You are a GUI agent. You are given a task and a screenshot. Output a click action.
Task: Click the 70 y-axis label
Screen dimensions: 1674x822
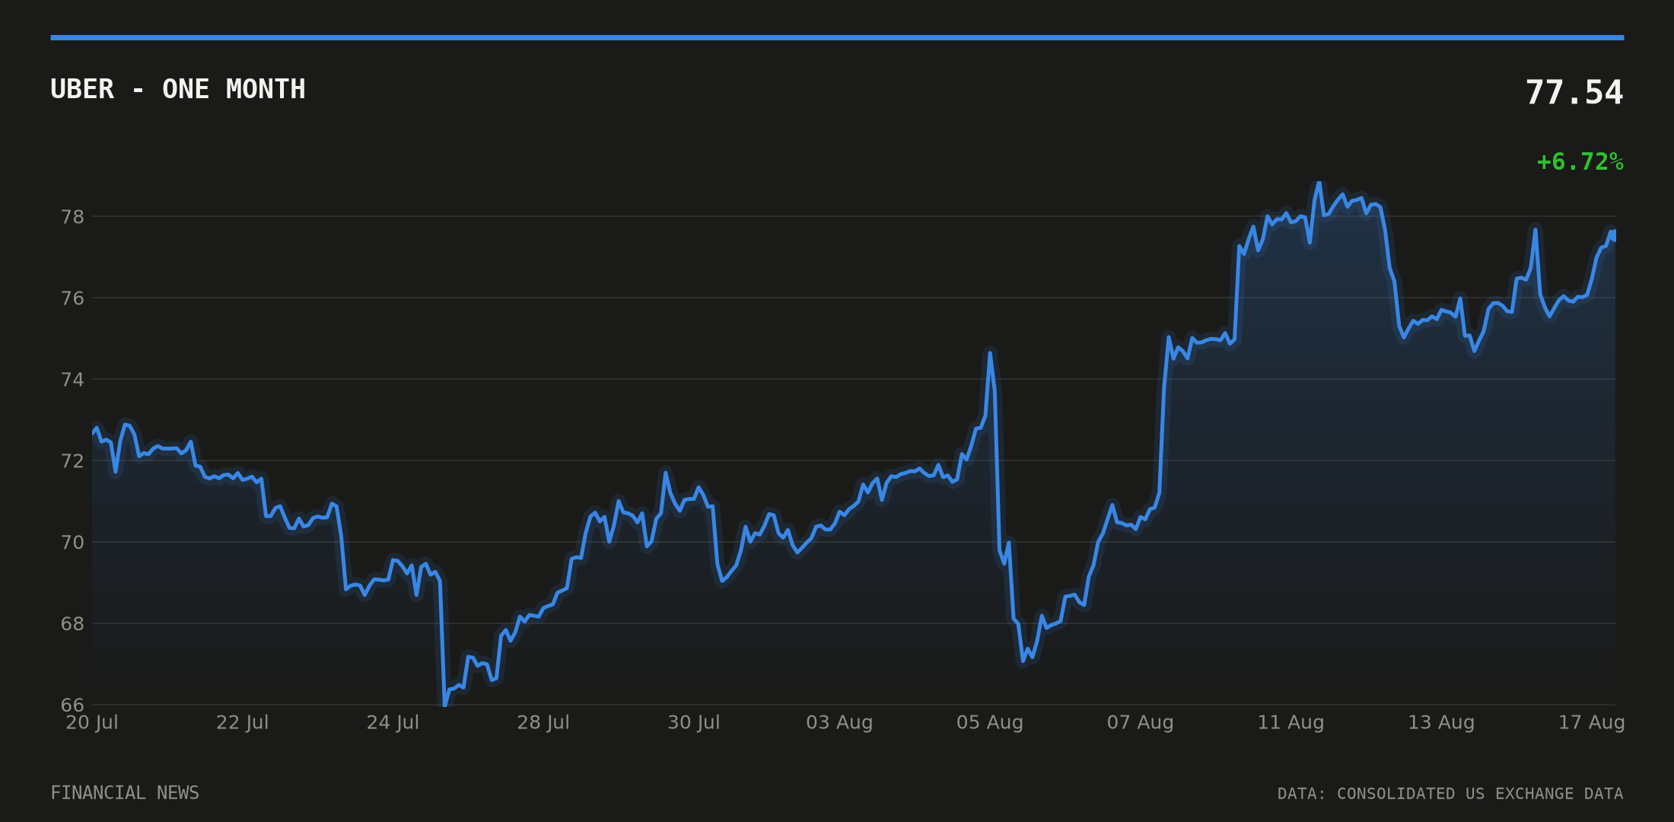72,543
